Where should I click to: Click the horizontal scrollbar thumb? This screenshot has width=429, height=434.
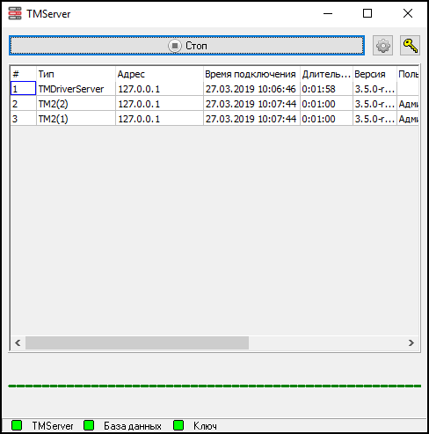tap(137, 342)
